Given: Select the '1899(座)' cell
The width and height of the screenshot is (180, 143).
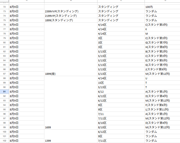Looking at the screenshot, I should (71, 49).
